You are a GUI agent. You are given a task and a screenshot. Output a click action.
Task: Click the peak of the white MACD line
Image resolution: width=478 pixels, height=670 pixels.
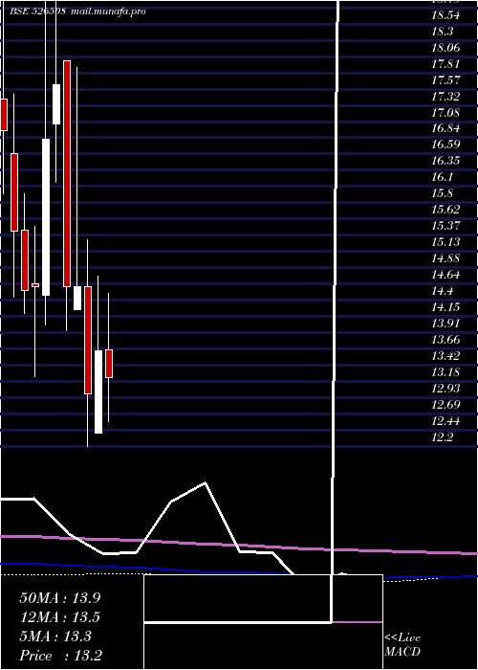(206, 483)
